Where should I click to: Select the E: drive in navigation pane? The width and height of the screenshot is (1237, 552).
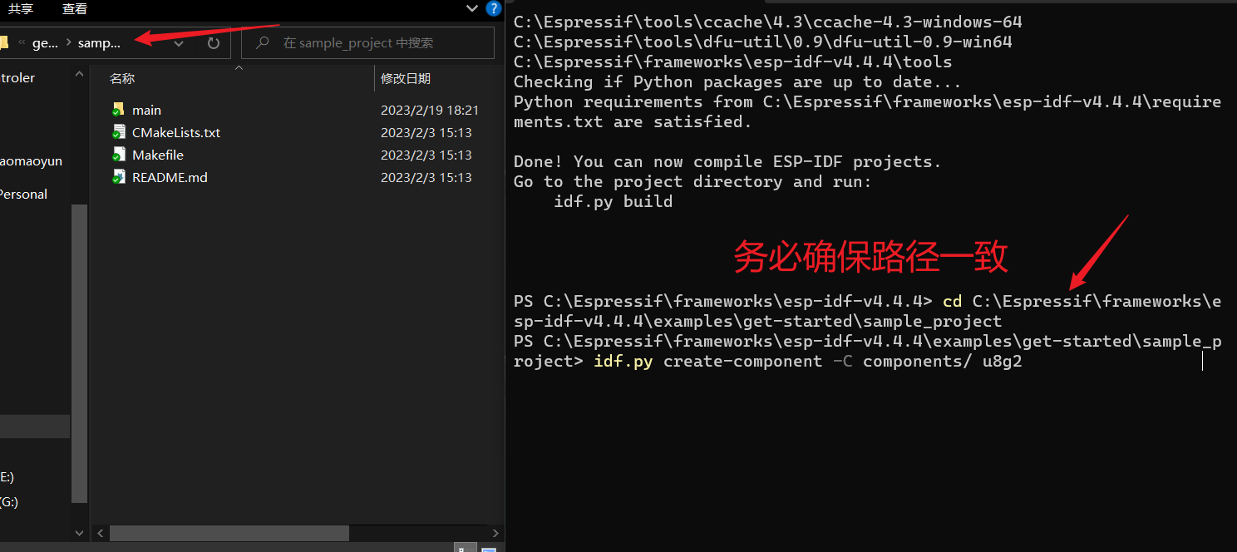click(x=7, y=476)
